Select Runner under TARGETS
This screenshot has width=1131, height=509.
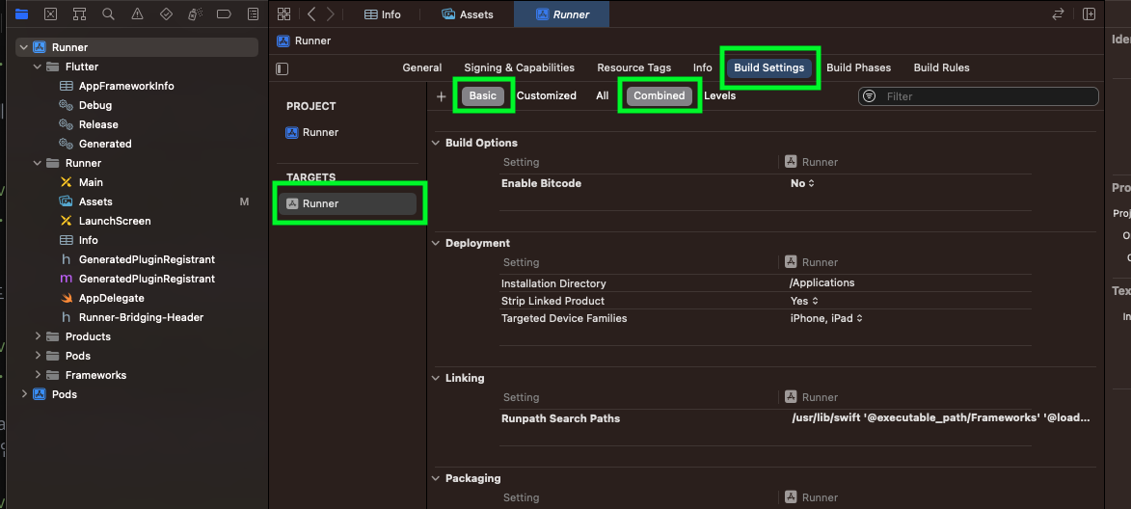tap(348, 204)
